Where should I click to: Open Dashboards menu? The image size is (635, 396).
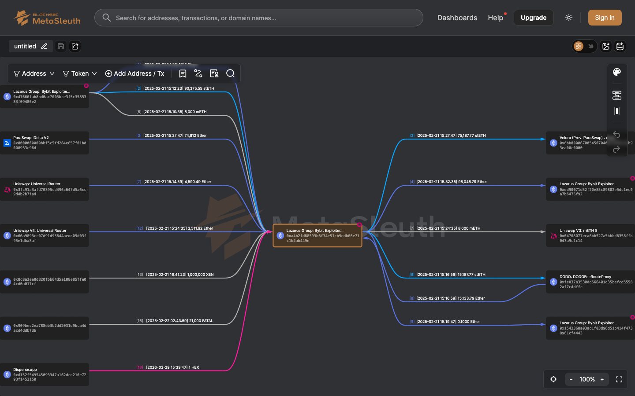pos(457,18)
